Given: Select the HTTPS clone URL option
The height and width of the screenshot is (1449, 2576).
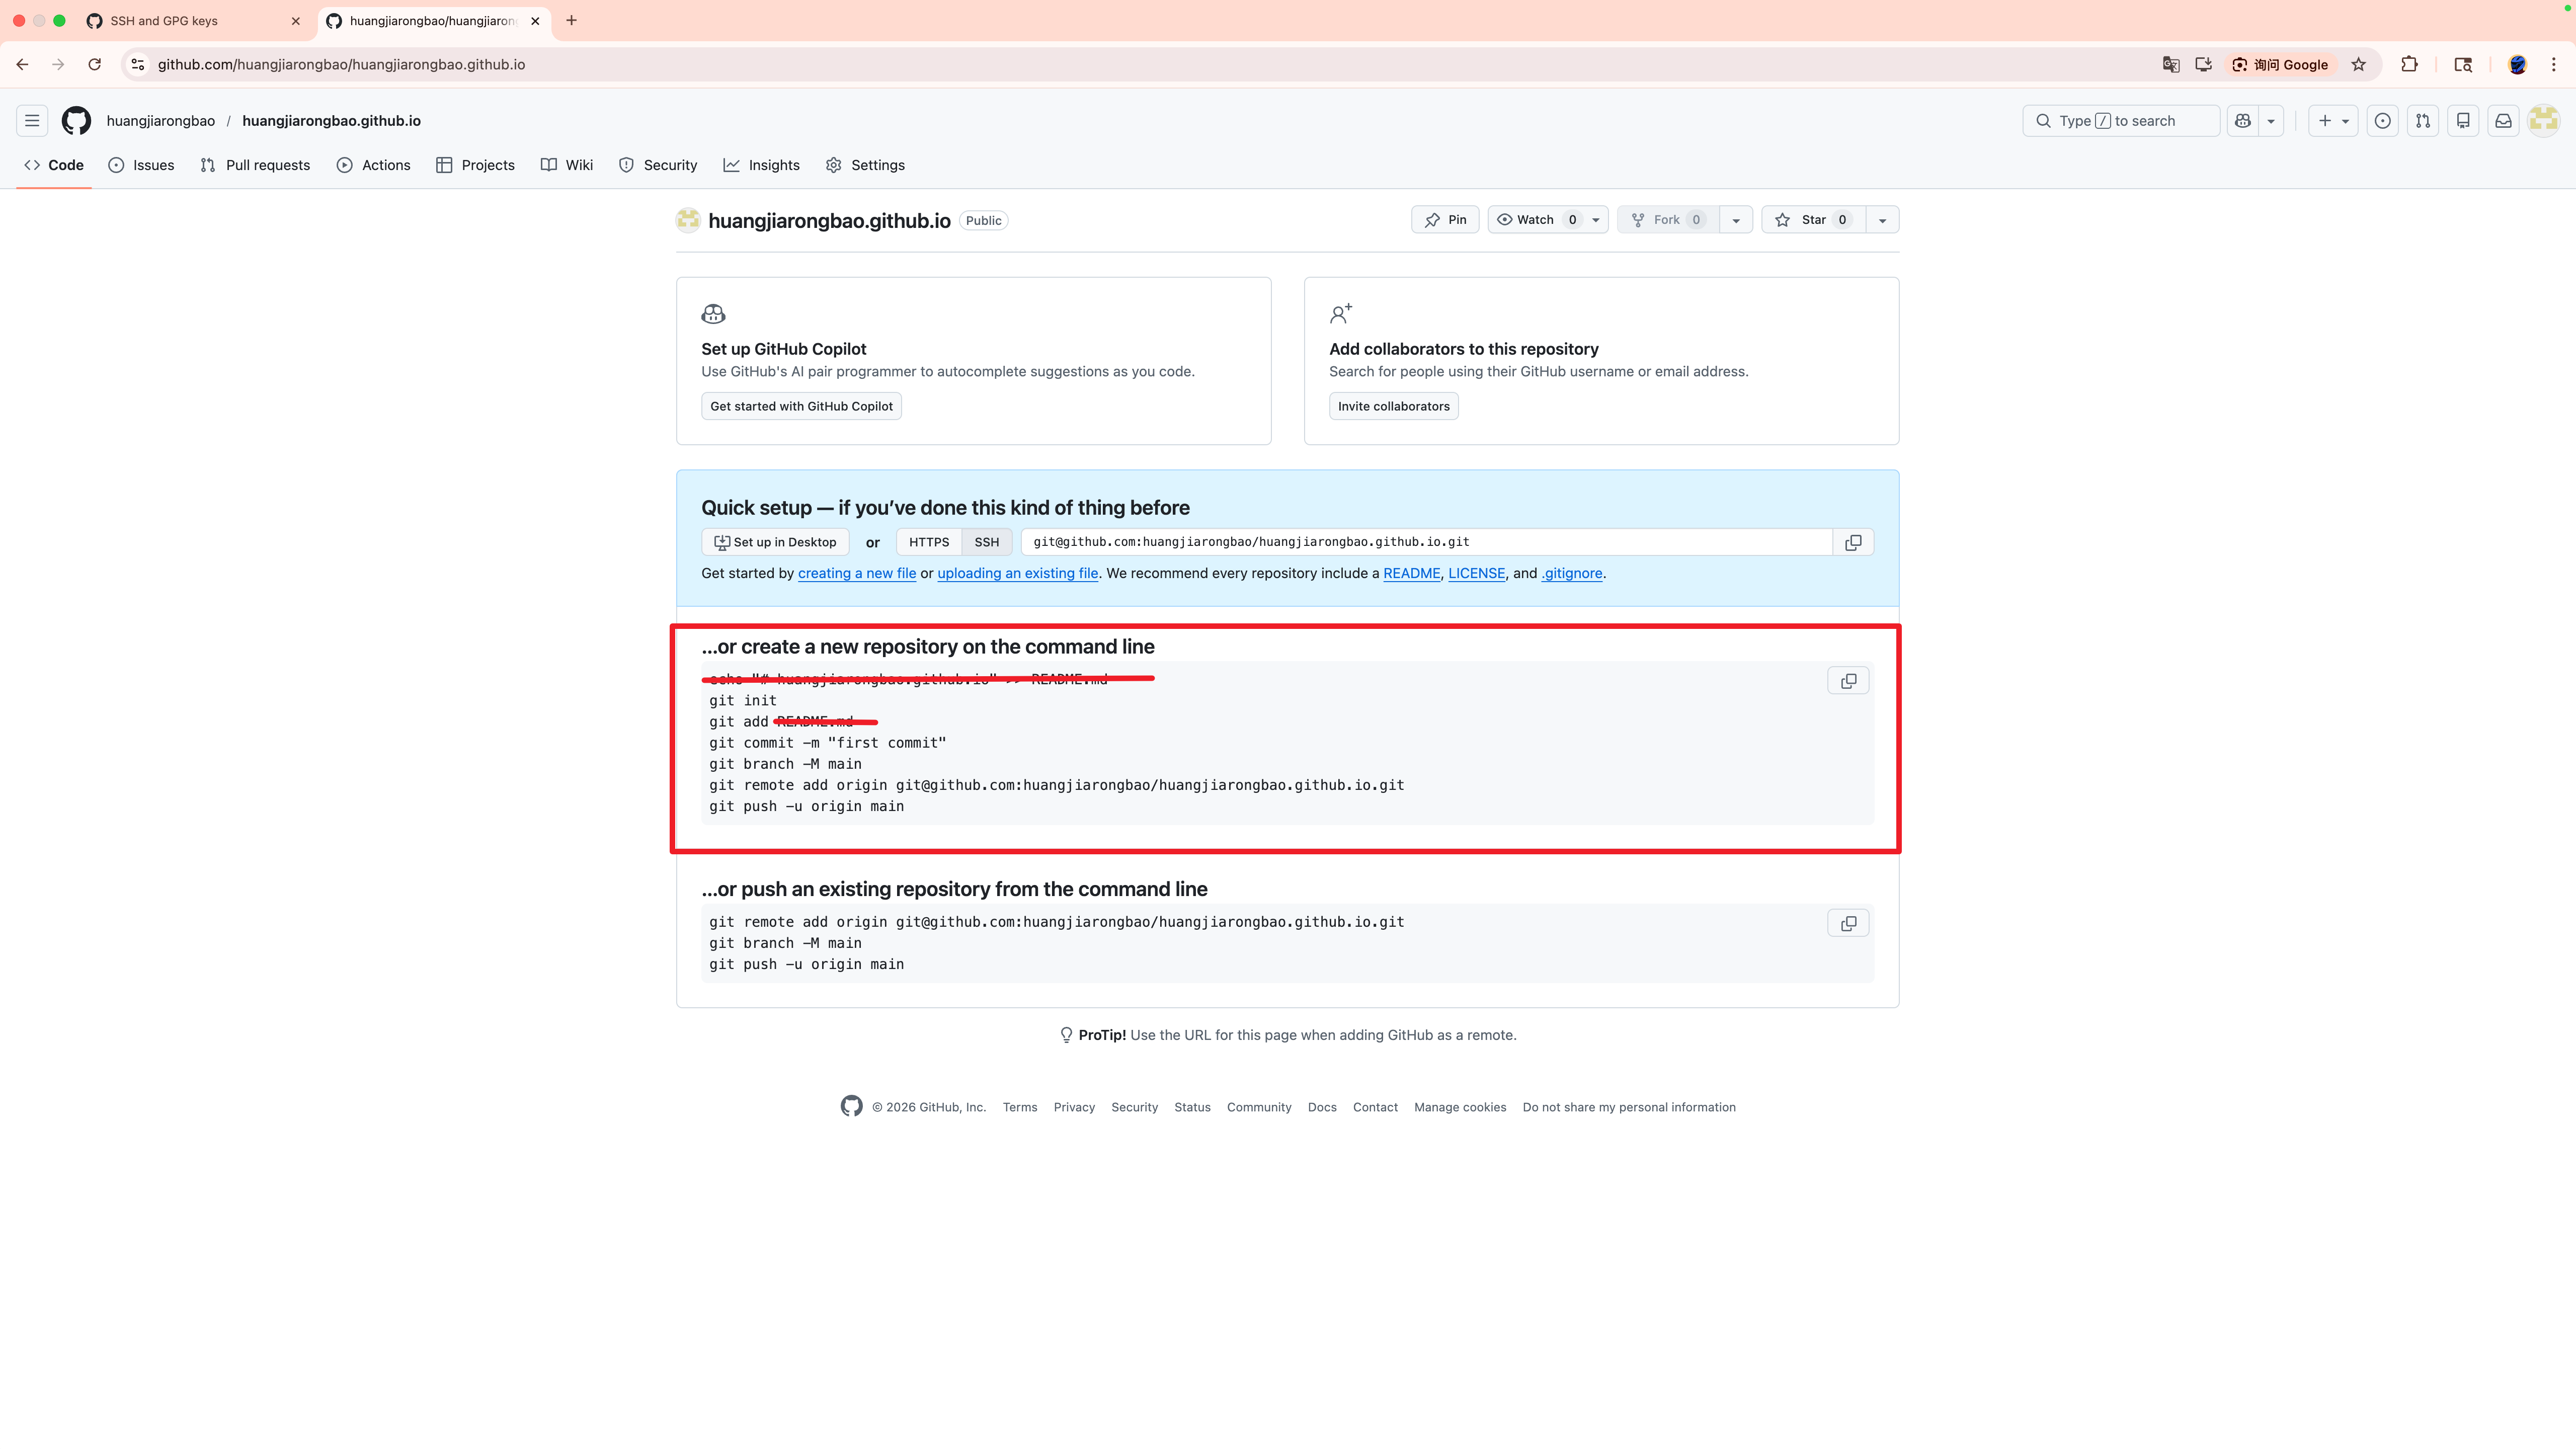Looking at the screenshot, I should [x=929, y=542].
